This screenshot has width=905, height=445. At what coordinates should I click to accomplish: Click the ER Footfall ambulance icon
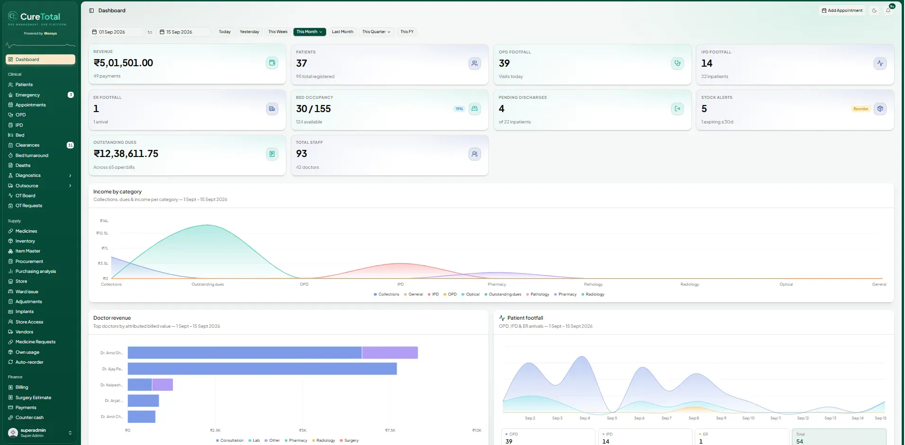pos(272,109)
